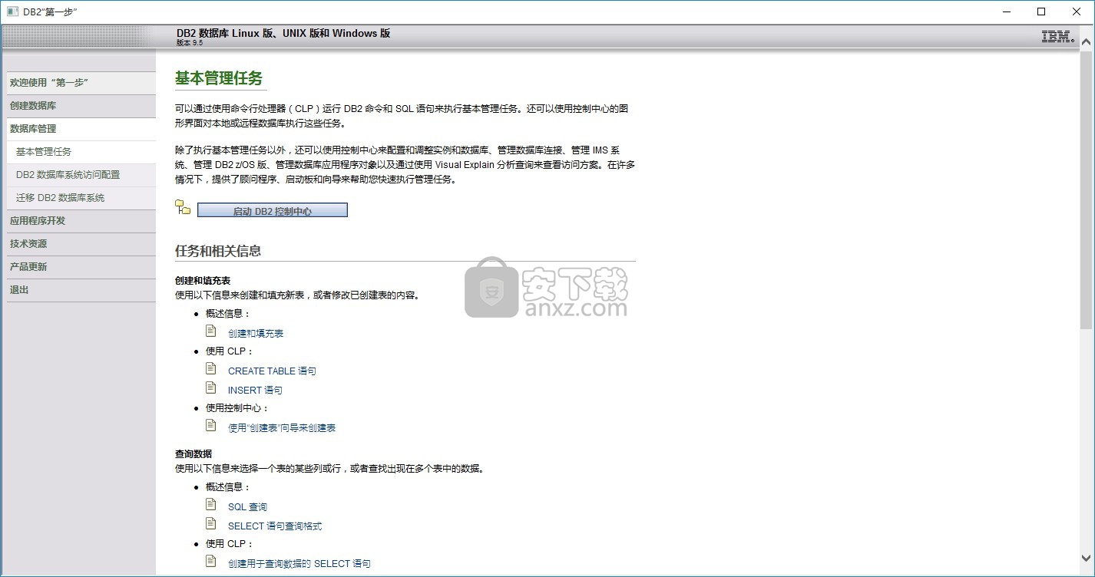Click the IBM logo in the header

pos(1058,36)
